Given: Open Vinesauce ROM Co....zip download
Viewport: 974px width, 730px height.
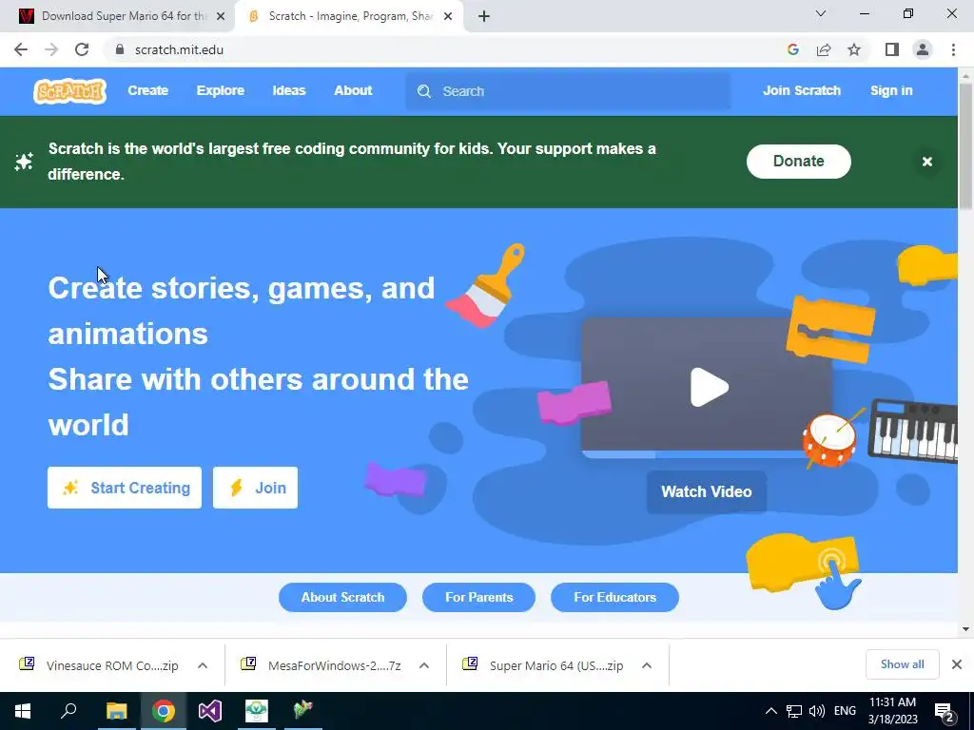Looking at the screenshot, I should pos(99,665).
